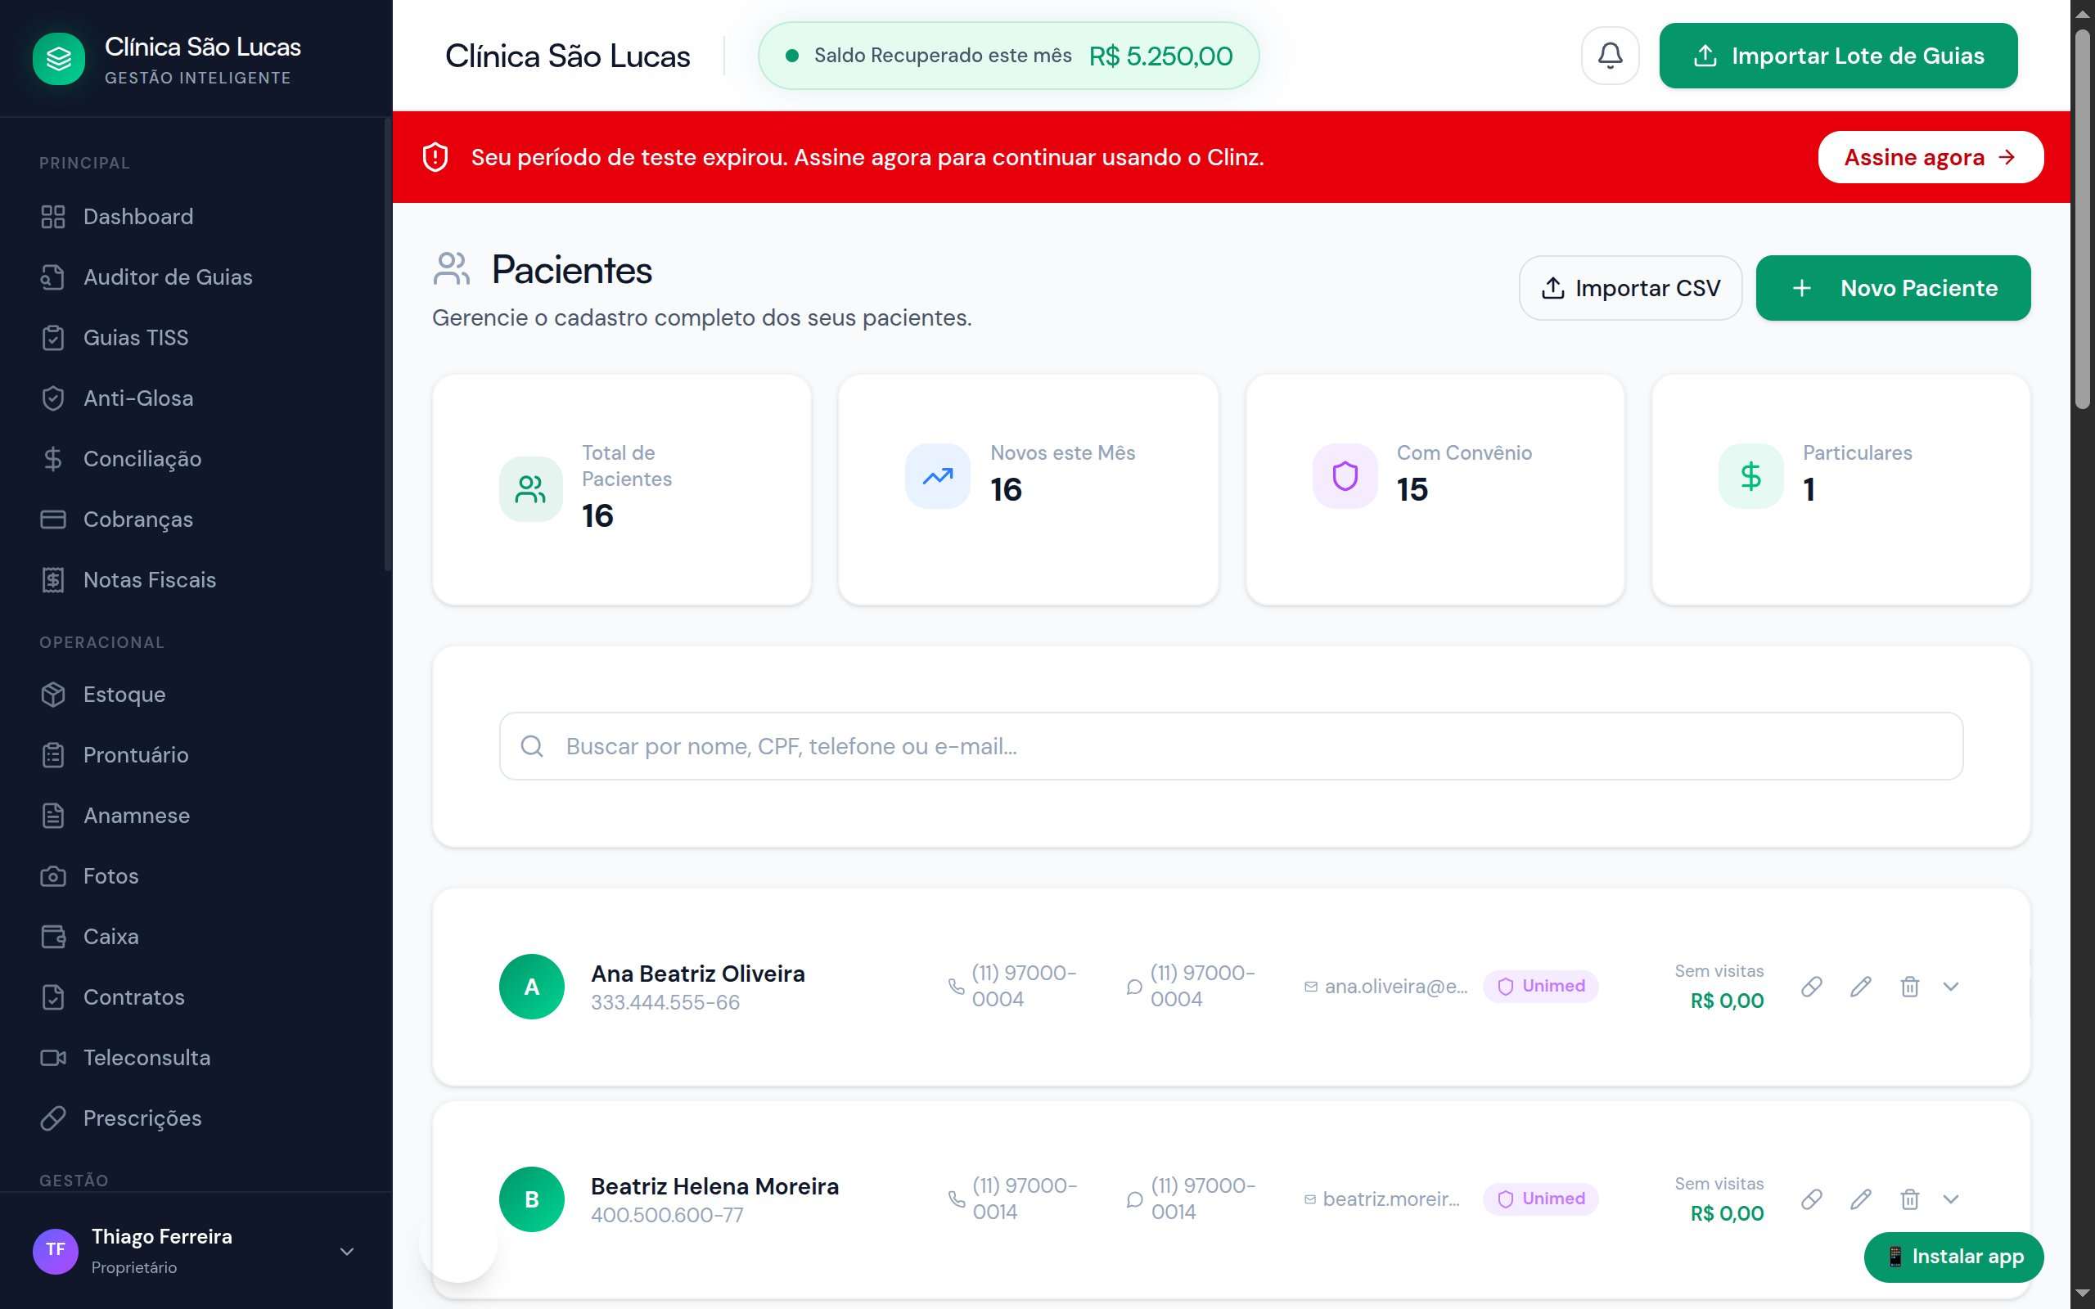Focus the patient search field
2095x1309 pixels.
click(1229, 746)
